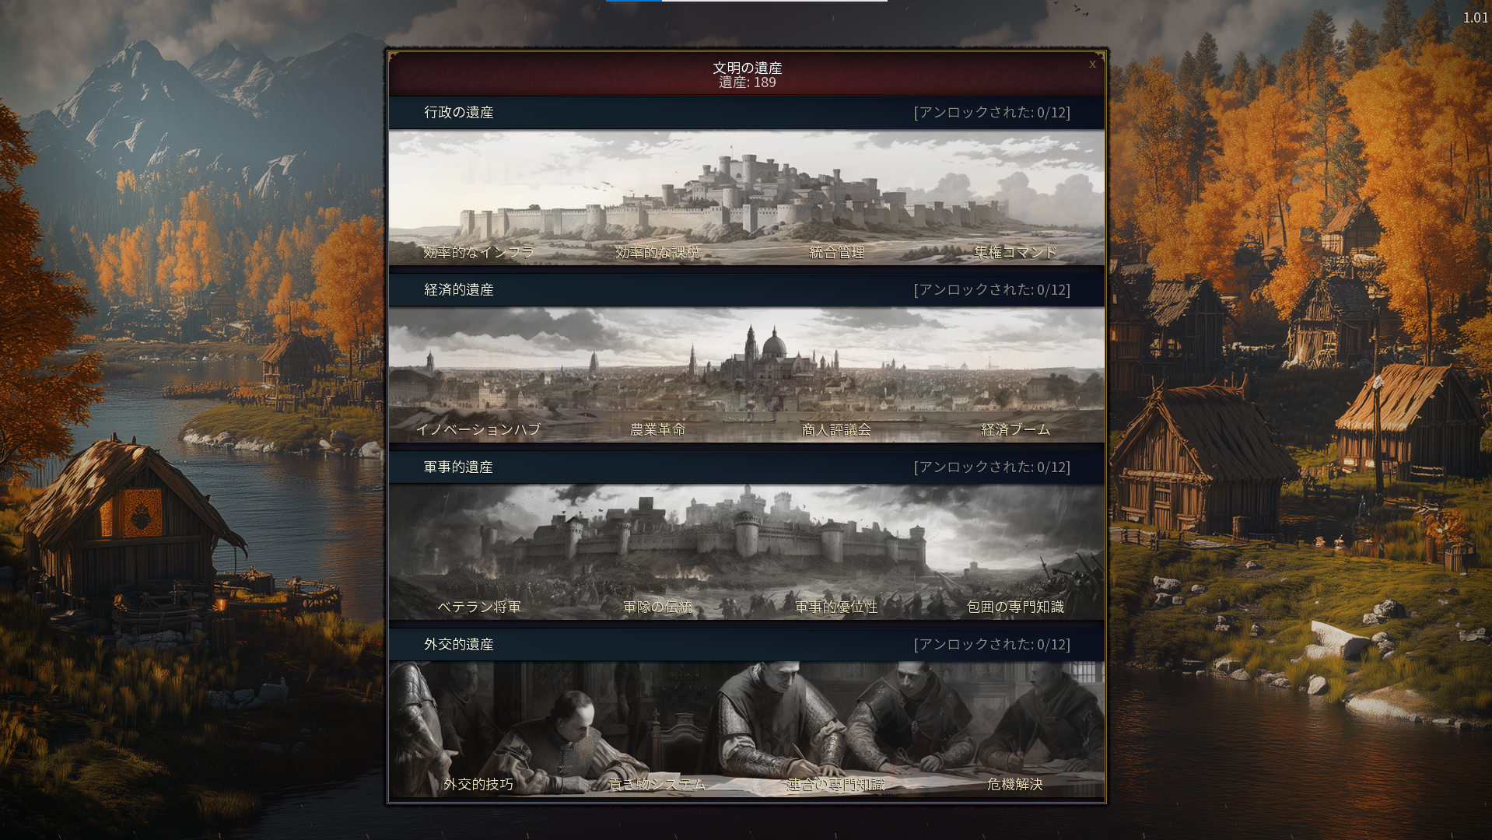Select the 農業革命 legacy

(657, 429)
